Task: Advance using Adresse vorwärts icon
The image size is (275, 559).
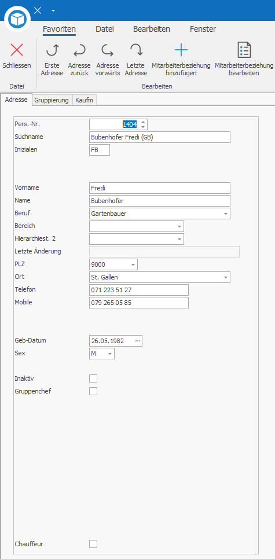Action: coord(107,50)
